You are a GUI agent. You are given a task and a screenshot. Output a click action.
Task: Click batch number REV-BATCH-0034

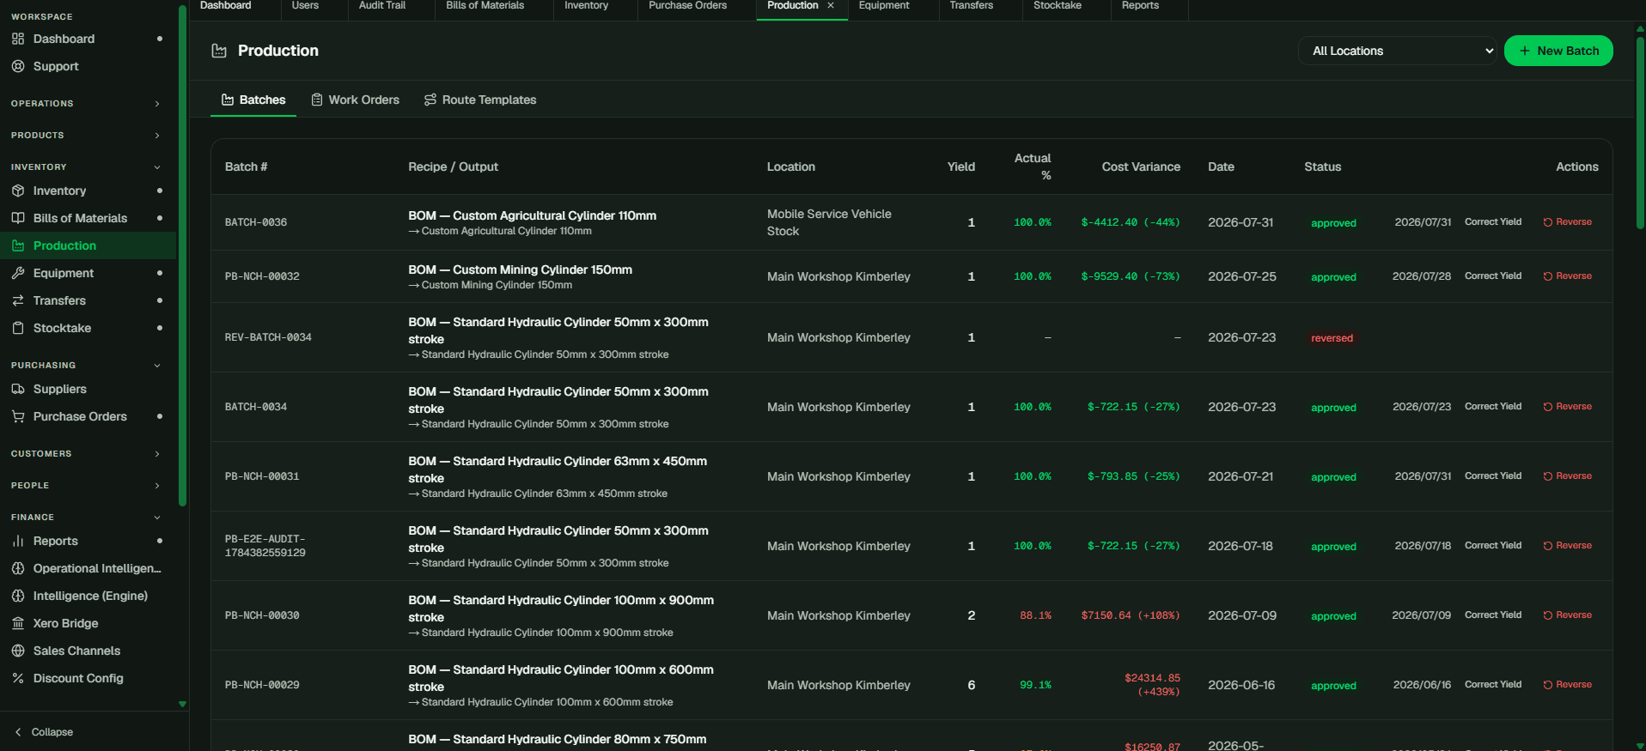(x=268, y=337)
